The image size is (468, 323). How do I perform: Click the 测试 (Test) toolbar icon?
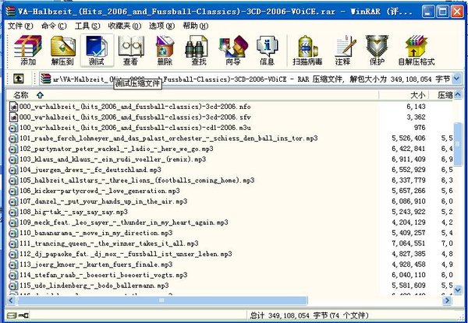97,50
